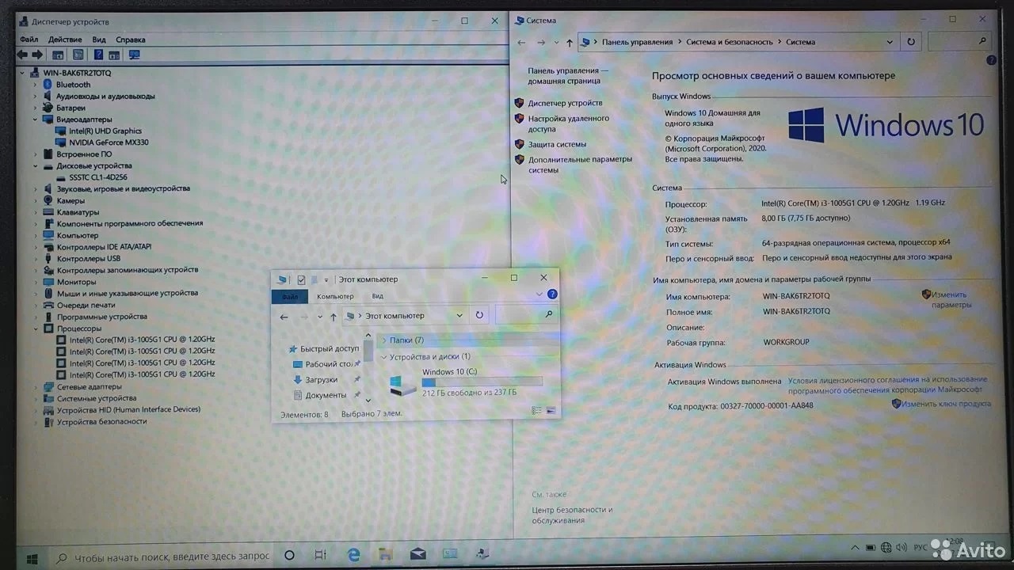The height and width of the screenshot is (570, 1014).
Task: Select the SSSTC CL1-4D256 disk device
Action: pyautogui.click(x=97, y=177)
